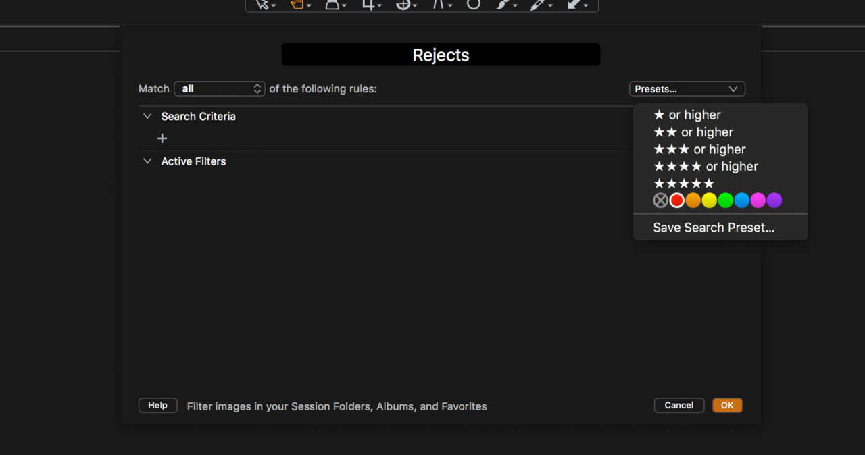Choose the no color tag preset
This screenshot has width=865, height=455.
point(660,200)
